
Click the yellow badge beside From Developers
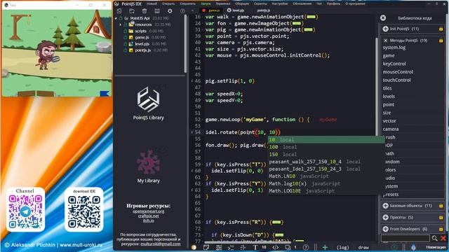[441, 229]
